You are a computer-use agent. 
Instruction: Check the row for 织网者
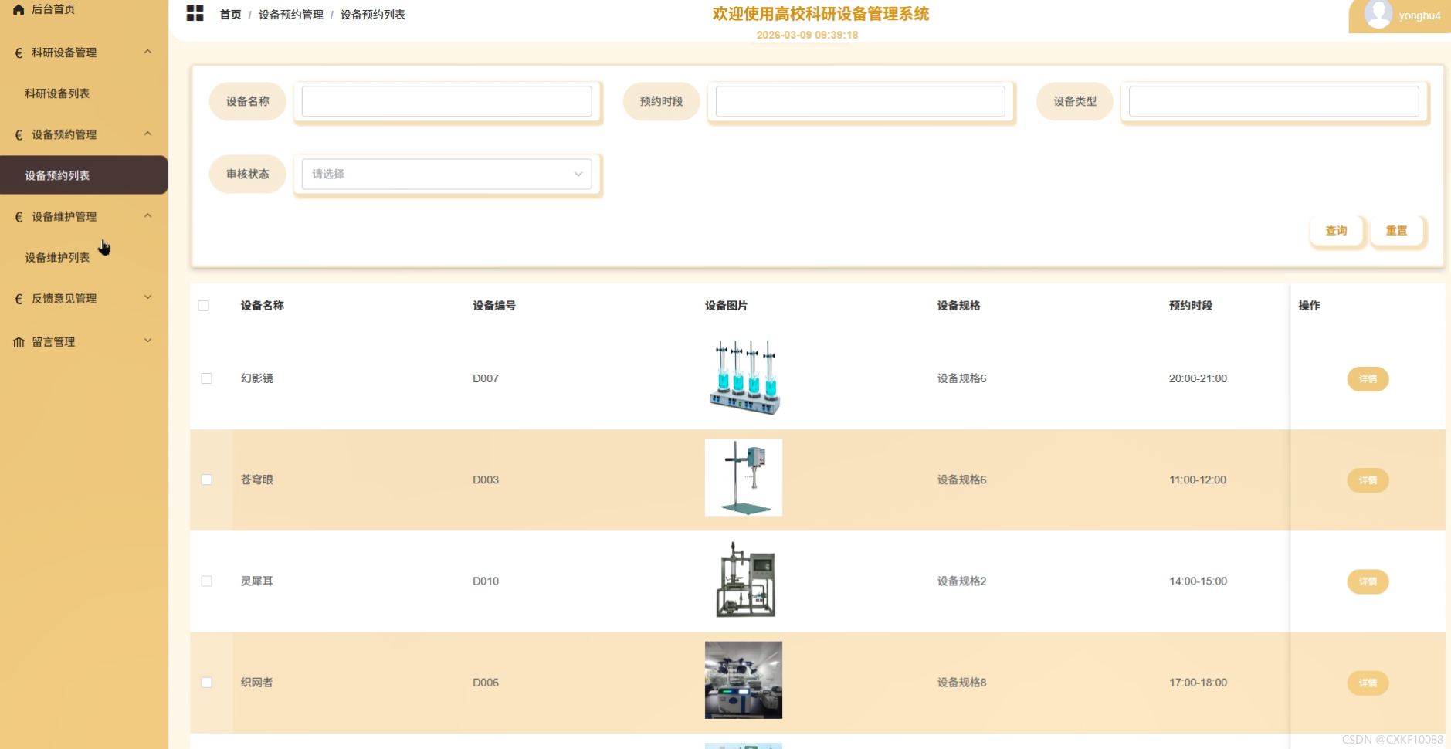(x=207, y=683)
